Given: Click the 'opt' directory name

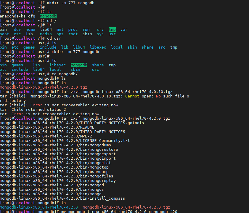Looking at the screenshot, I should [x=60, y=34].
